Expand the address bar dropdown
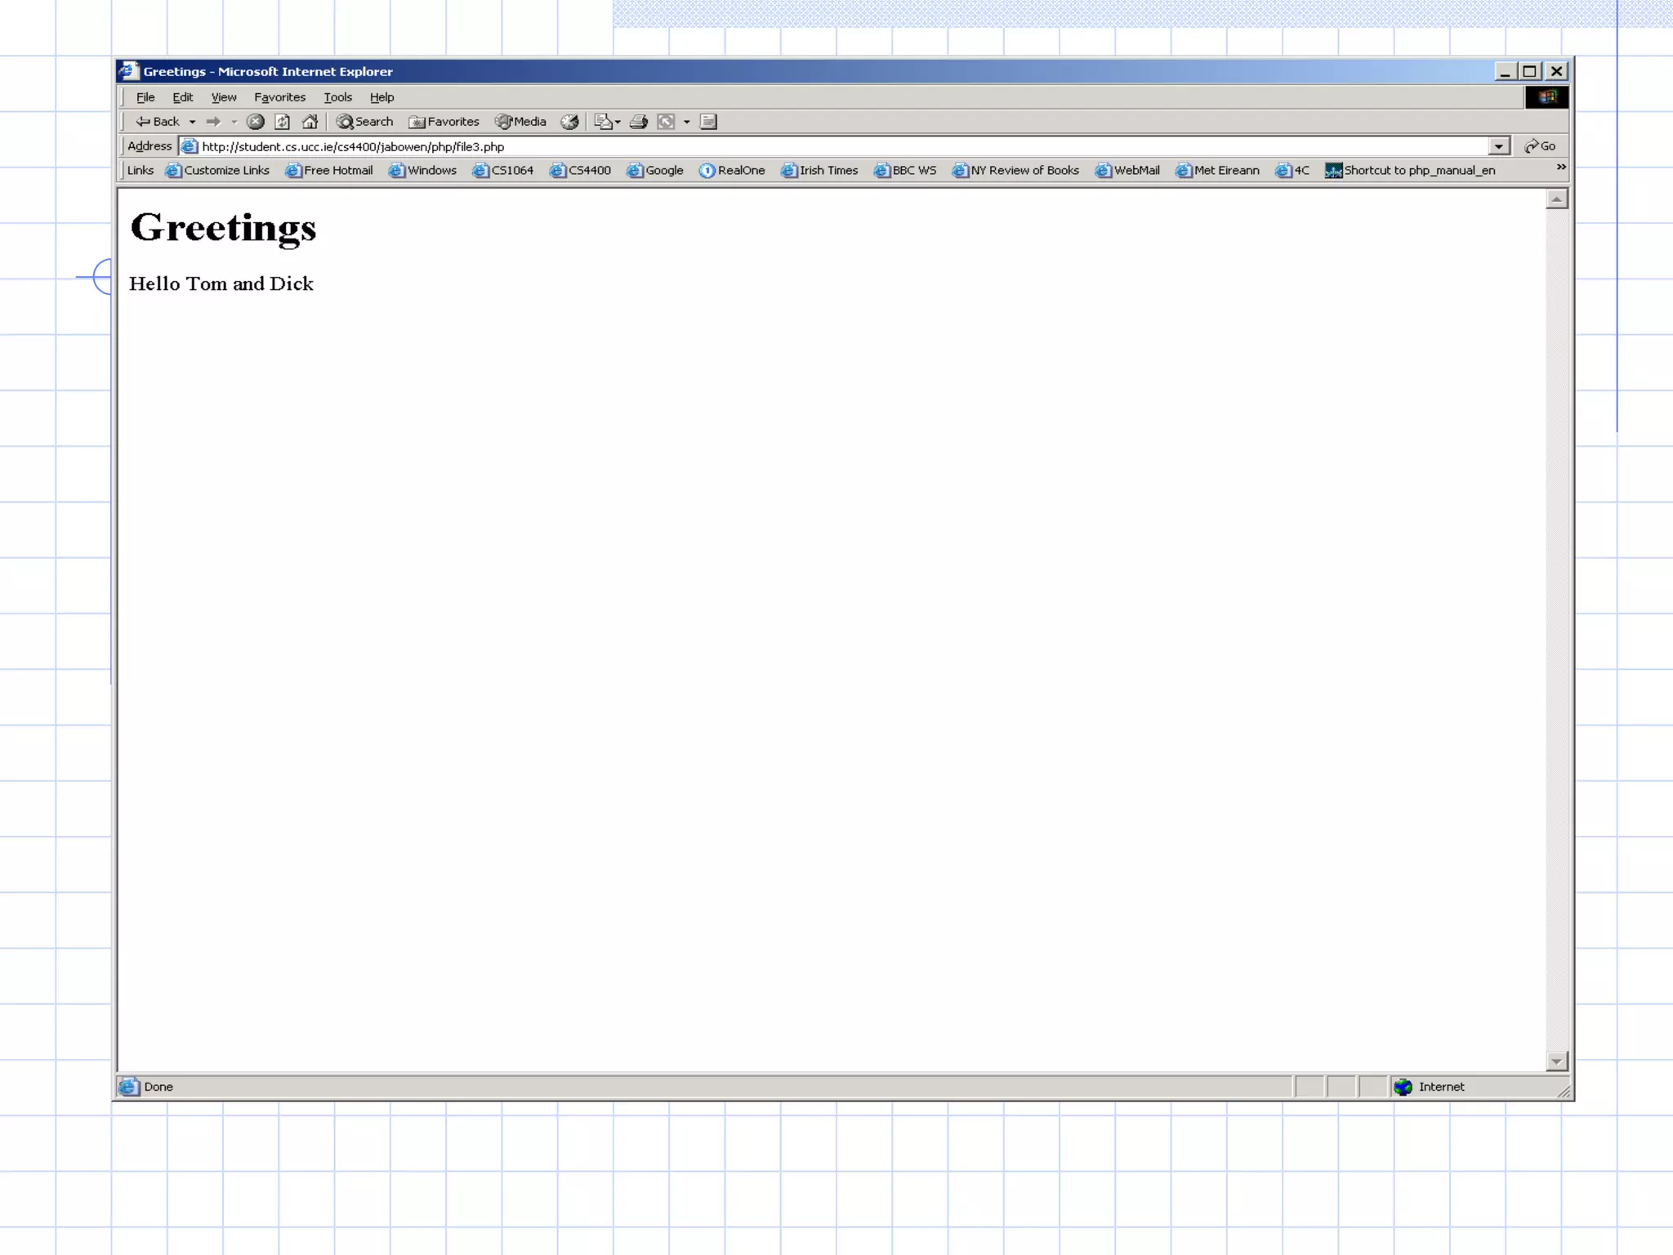This screenshot has width=1673, height=1255. (1499, 146)
